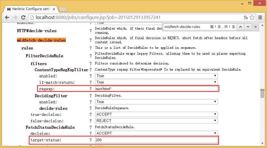Click the filters label

(39, 64)
